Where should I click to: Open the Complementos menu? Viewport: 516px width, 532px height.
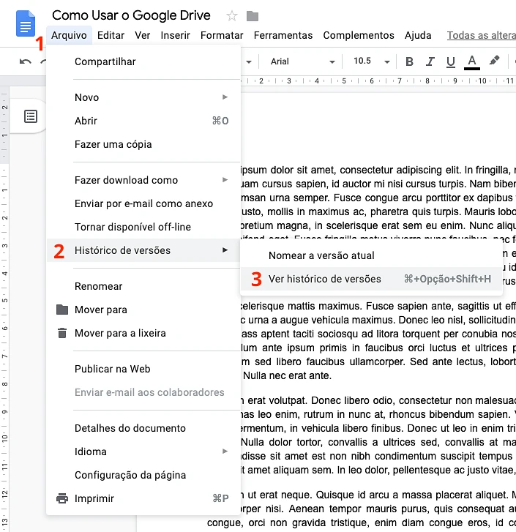coord(359,35)
